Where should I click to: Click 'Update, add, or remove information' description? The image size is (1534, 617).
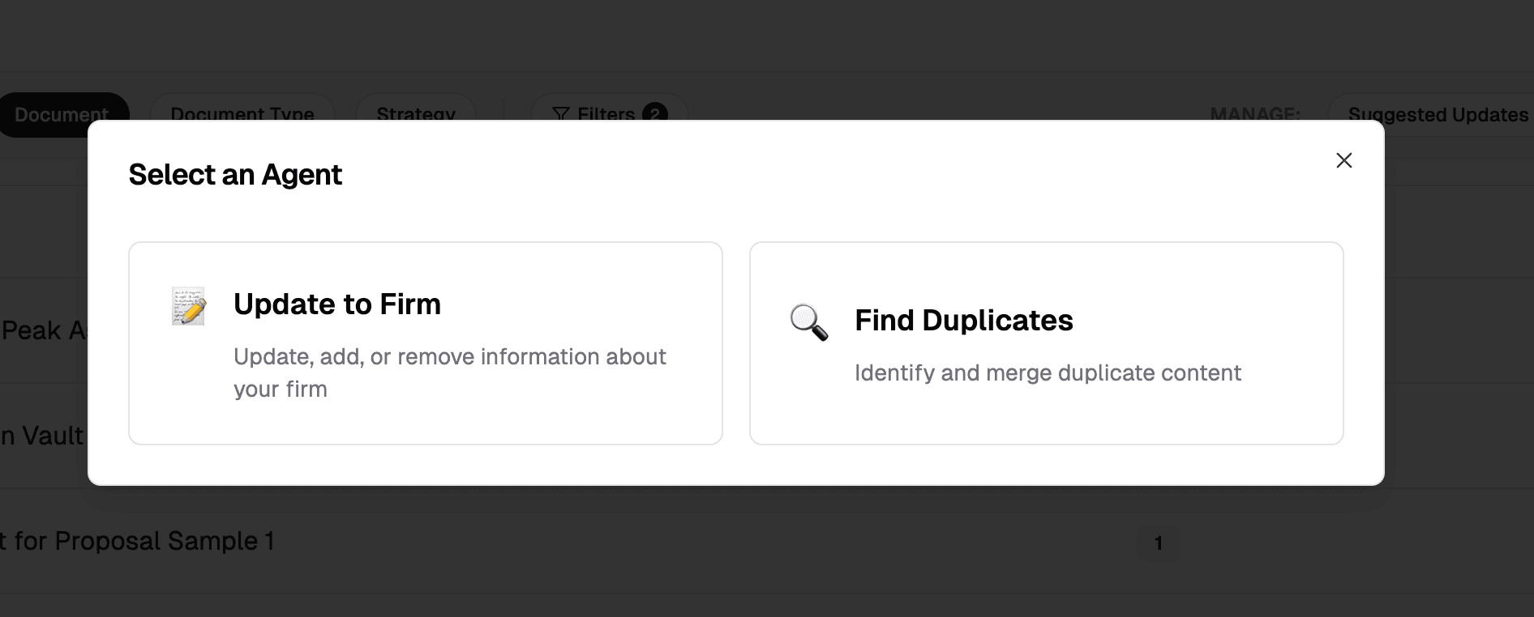point(450,372)
